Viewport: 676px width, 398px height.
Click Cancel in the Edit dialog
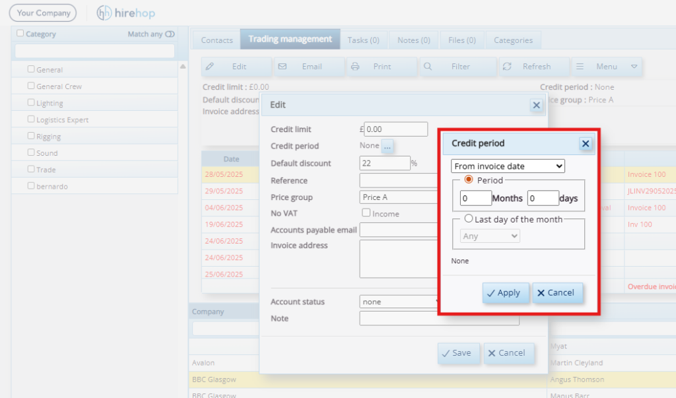click(x=508, y=353)
